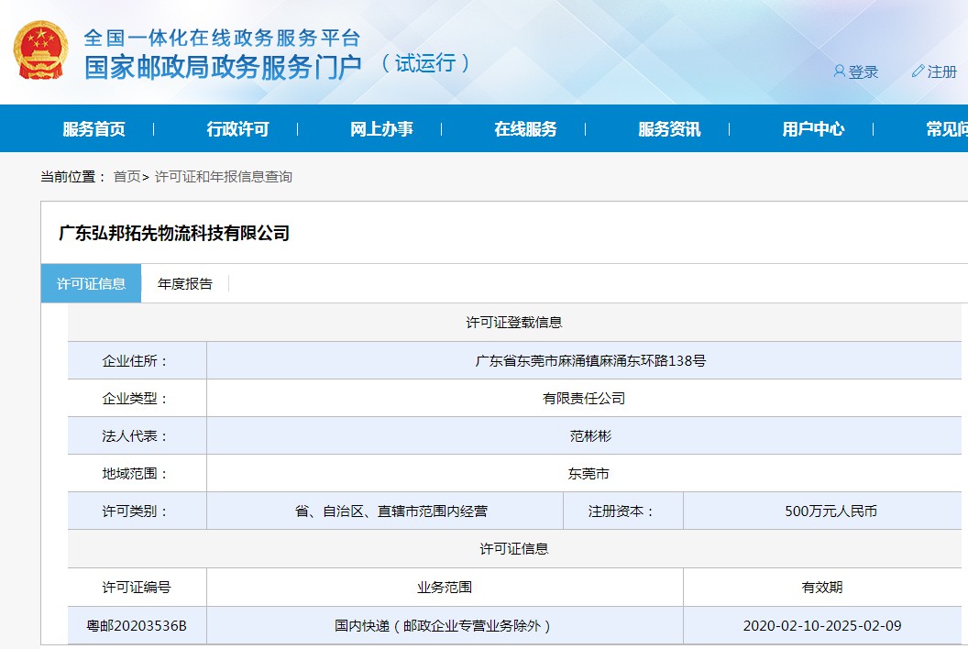Click the 地域范围 label cell
The image size is (968, 649).
point(137,474)
